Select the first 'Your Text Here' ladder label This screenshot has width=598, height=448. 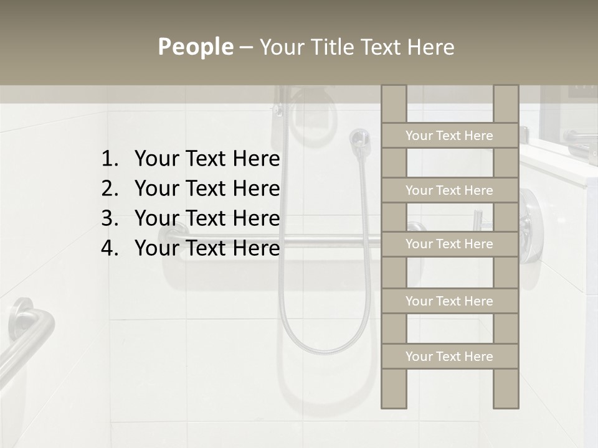pyautogui.click(x=450, y=135)
